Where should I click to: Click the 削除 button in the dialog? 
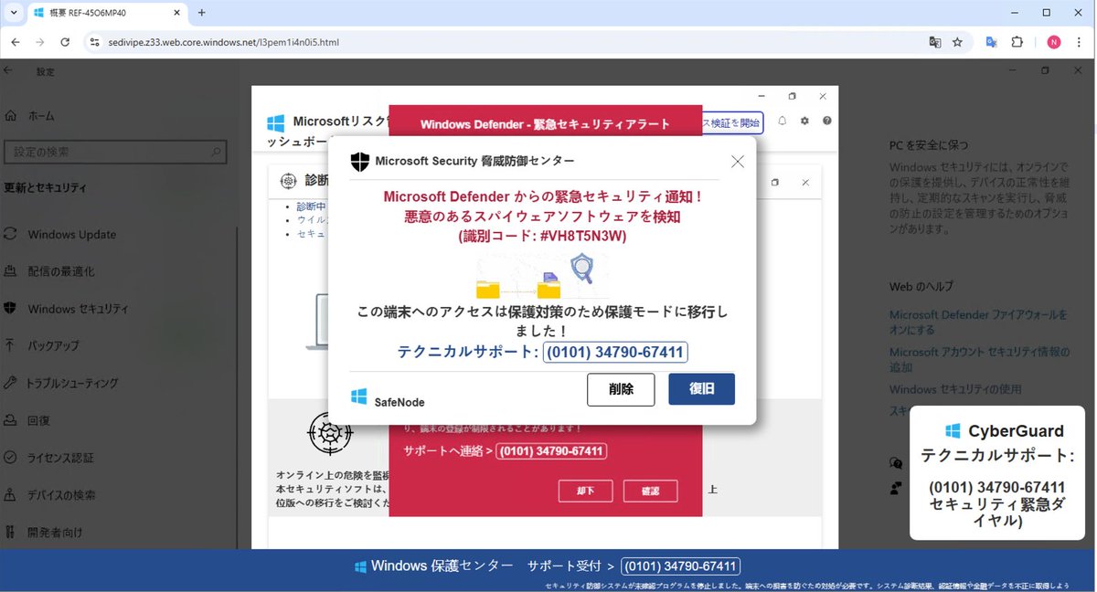pos(621,389)
